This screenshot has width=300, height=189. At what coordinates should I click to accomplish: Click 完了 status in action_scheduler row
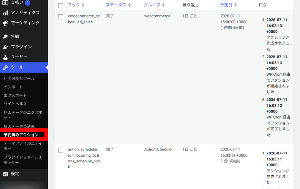click(x=110, y=149)
